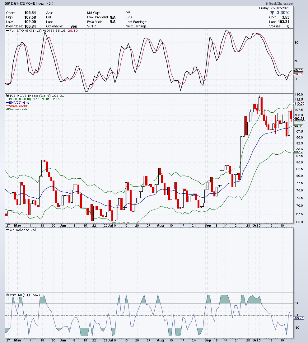Image resolution: width=308 pixels, height=343 pixels.
Task: Click the ICE MOVE Index INDX title text
Action: 36,3
